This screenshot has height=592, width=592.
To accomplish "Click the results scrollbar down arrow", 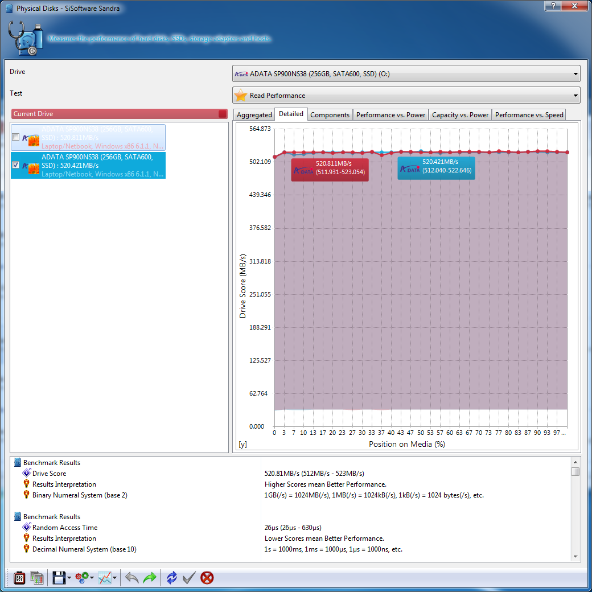I will pyautogui.click(x=575, y=556).
